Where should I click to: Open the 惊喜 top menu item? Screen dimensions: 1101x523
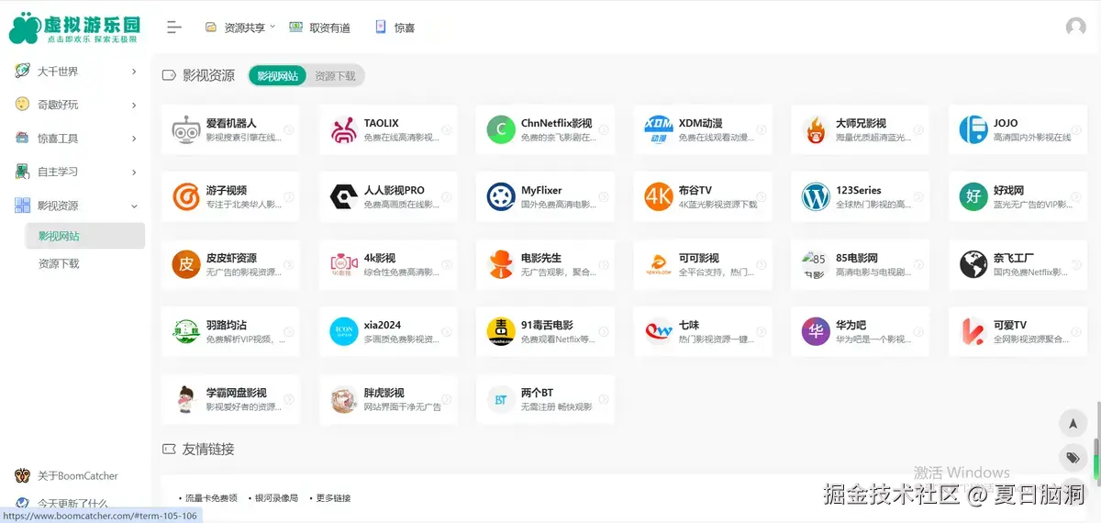click(395, 28)
